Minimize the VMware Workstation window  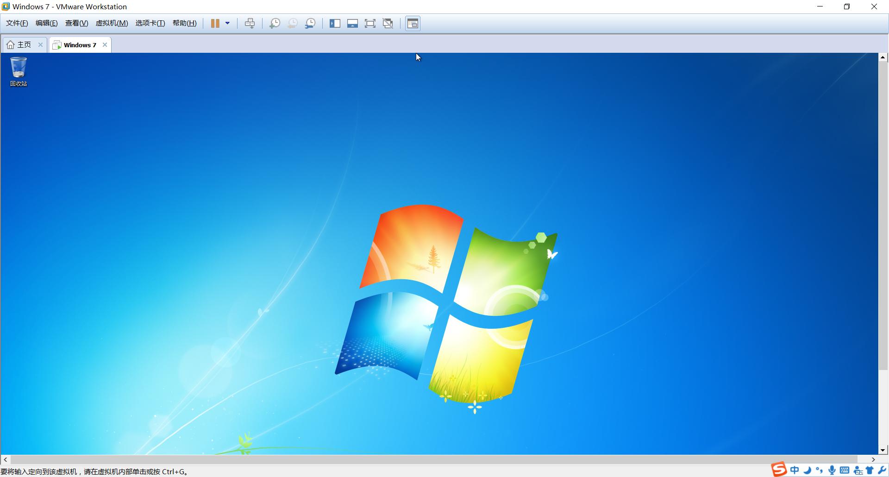tap(820, 6)
